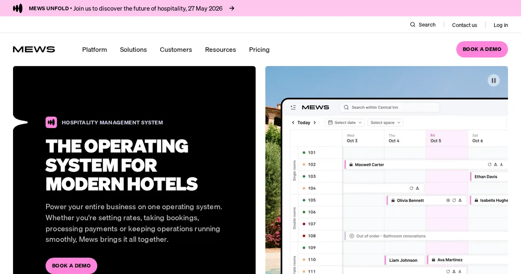
Task: Click the wheelchair icon on Maxwell Carter's booking
Action: click(501, 164)
